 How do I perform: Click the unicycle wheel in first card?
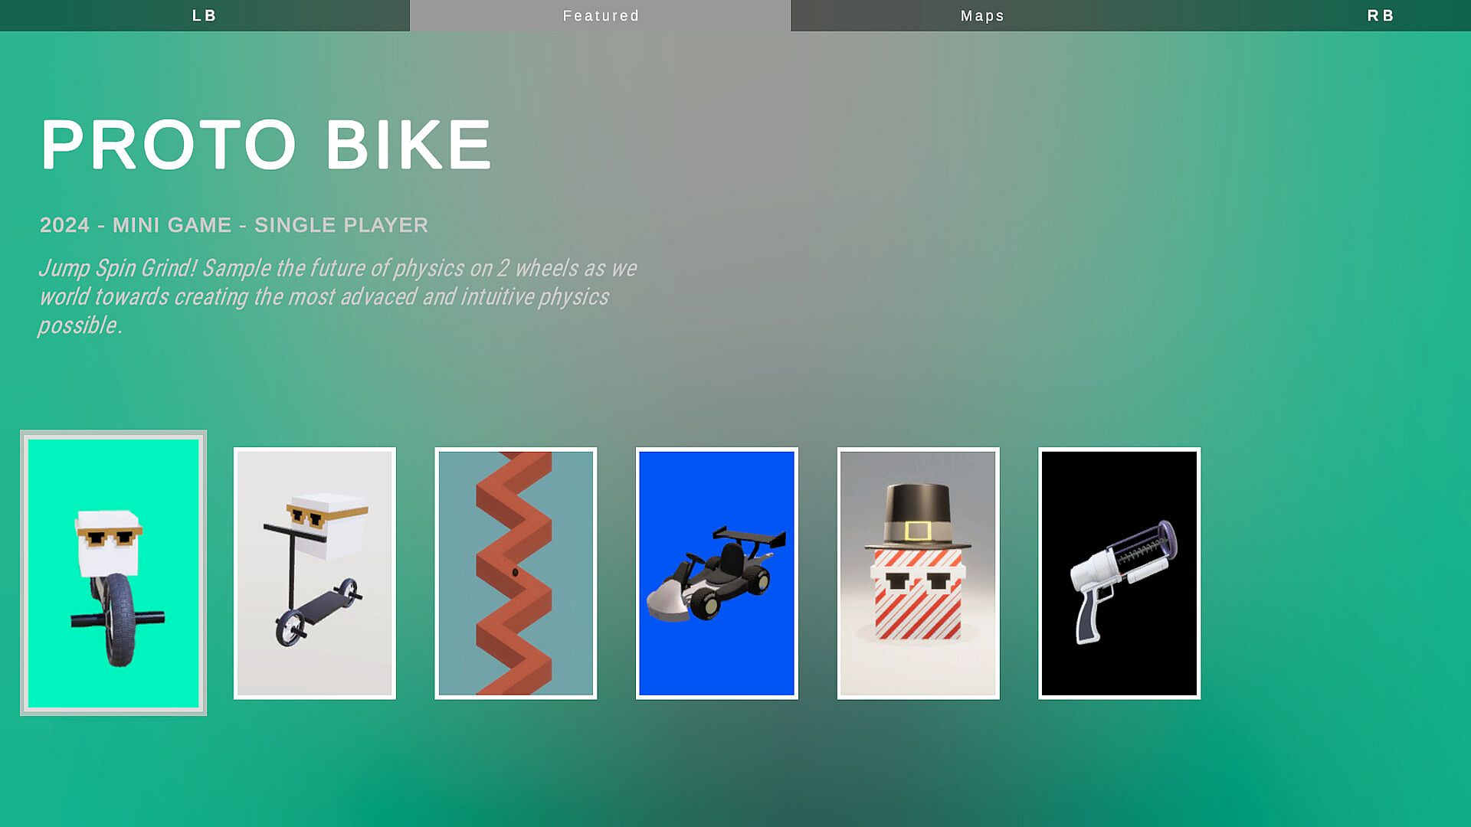(119, 620)
